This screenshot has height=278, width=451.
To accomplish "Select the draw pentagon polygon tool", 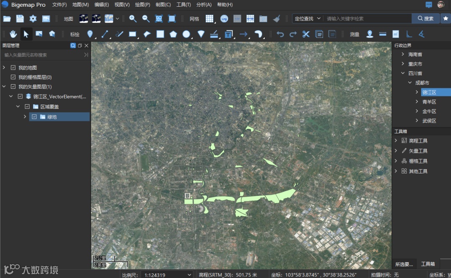I will 173,34.
